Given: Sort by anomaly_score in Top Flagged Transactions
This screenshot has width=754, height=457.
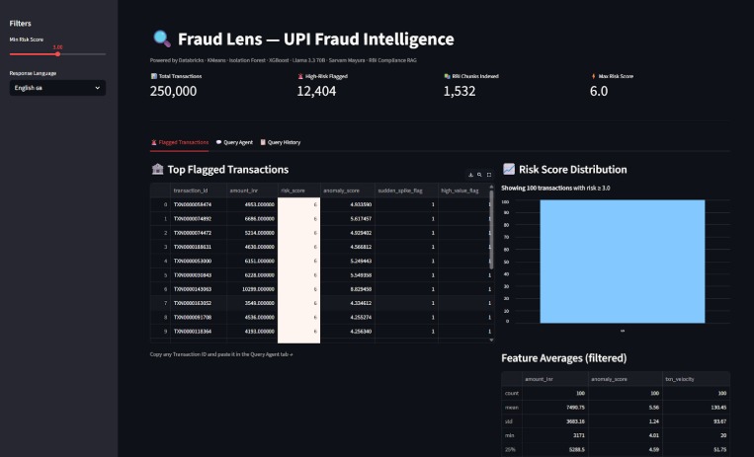Looking at the screenshot, I should (347, 190).
